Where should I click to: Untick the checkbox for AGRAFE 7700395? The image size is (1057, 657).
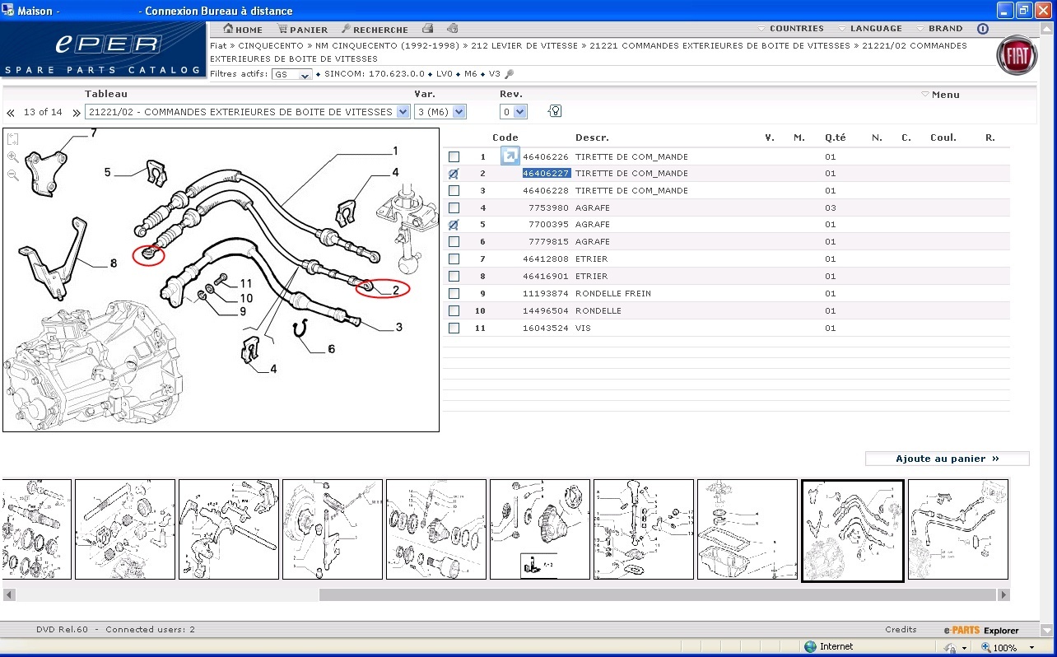[454, 225]
